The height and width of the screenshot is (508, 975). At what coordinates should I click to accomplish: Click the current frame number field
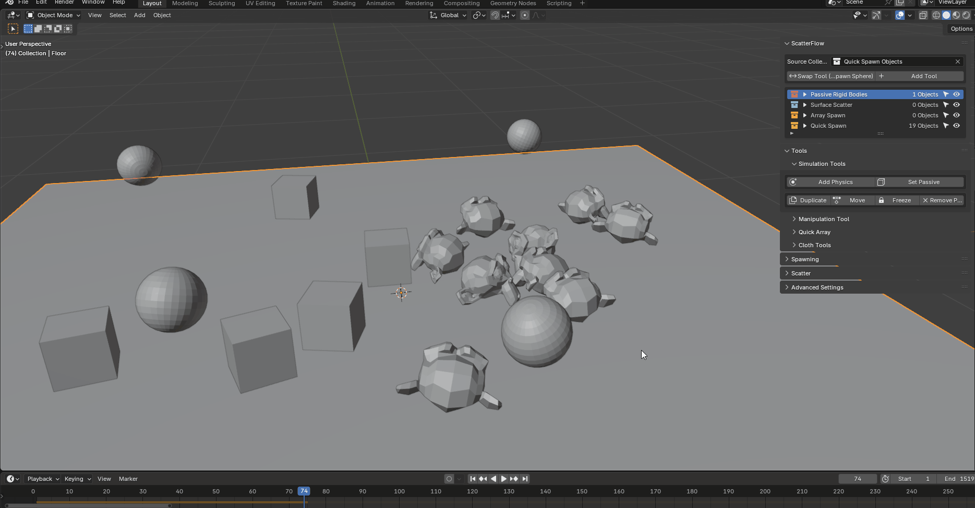pyautogui.click(x=857, y=479)
